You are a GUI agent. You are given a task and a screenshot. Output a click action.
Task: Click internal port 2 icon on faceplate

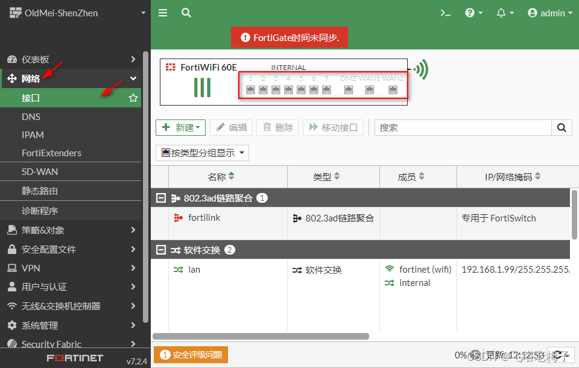pyautogui.click(x=263, y=90)
